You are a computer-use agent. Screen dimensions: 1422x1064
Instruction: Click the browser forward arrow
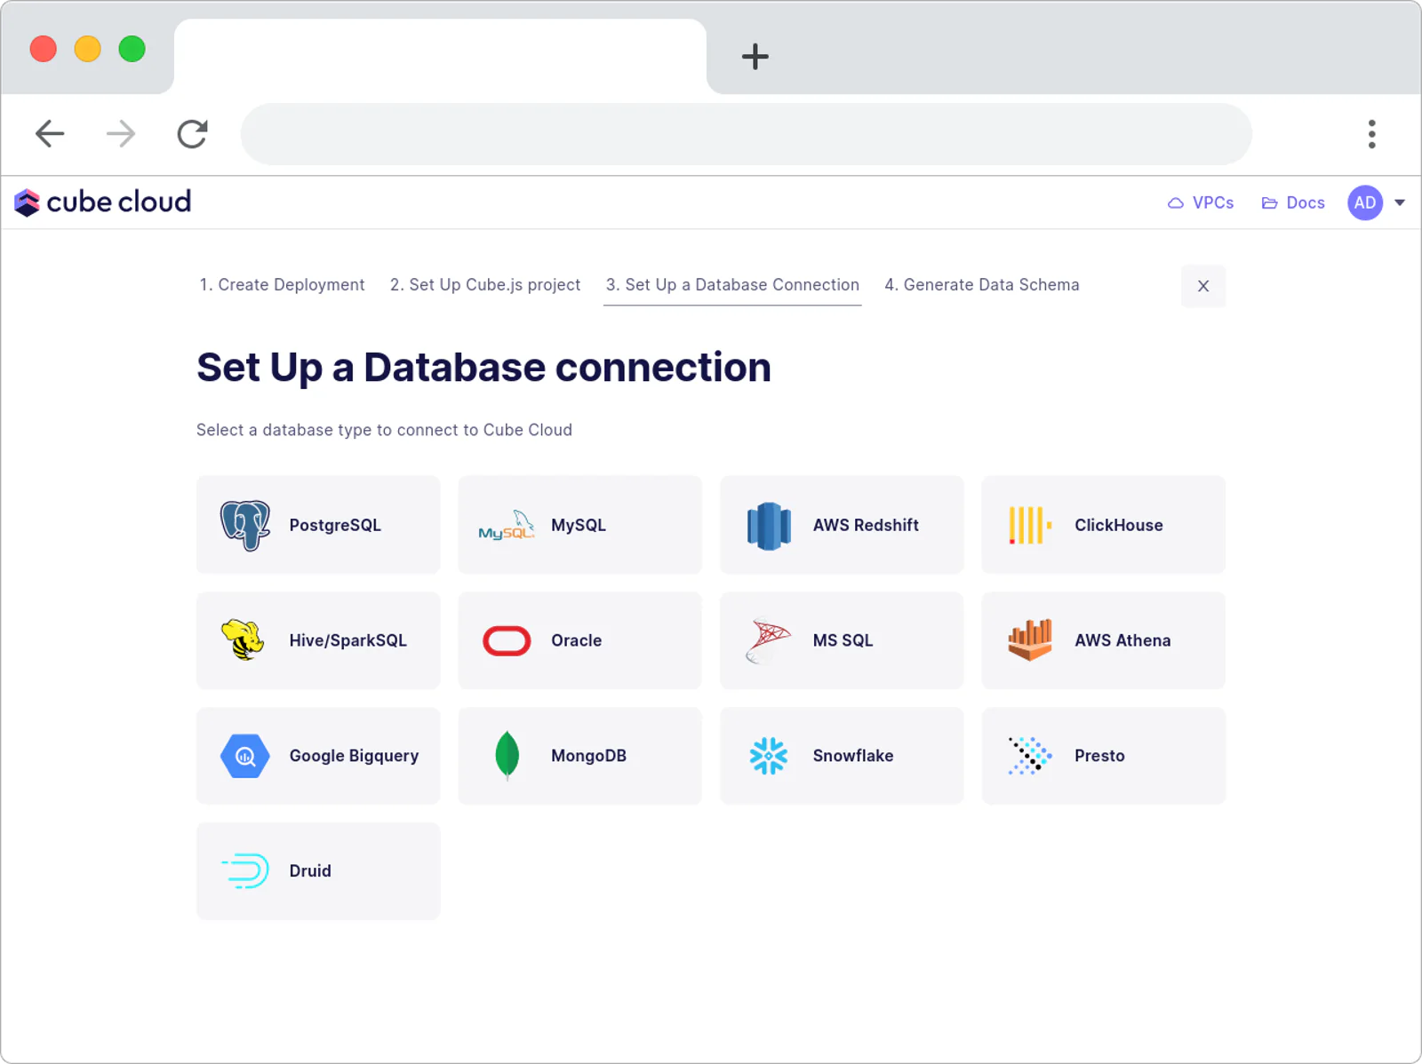point(121,134)
